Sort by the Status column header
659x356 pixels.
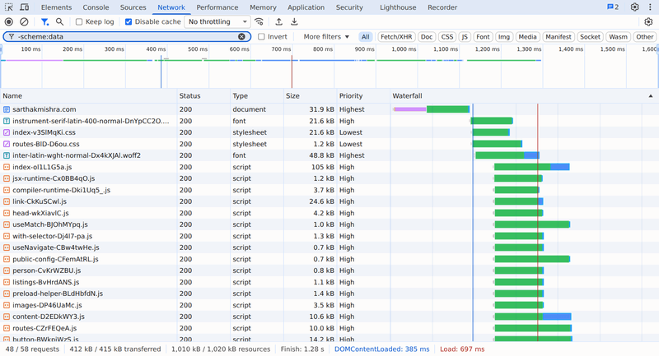203,96
